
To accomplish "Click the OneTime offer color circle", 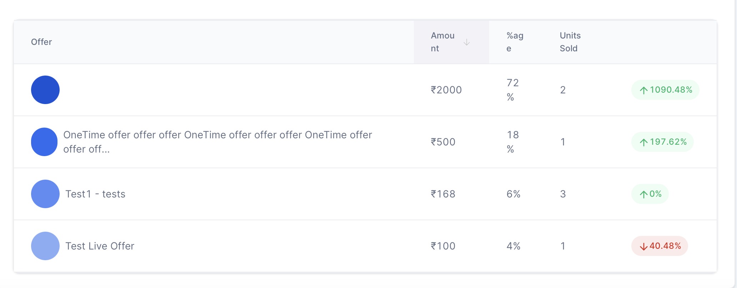I will [x=44, y=142].
